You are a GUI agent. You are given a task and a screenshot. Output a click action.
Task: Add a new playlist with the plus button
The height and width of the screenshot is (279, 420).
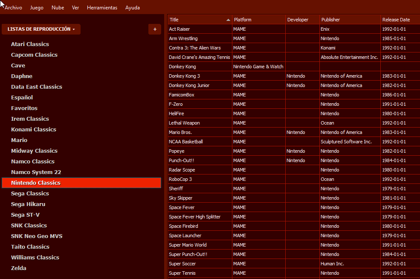click(x=155, y=29)
